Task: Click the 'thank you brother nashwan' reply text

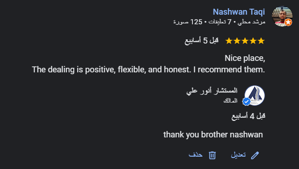Action: click(213, 135)
